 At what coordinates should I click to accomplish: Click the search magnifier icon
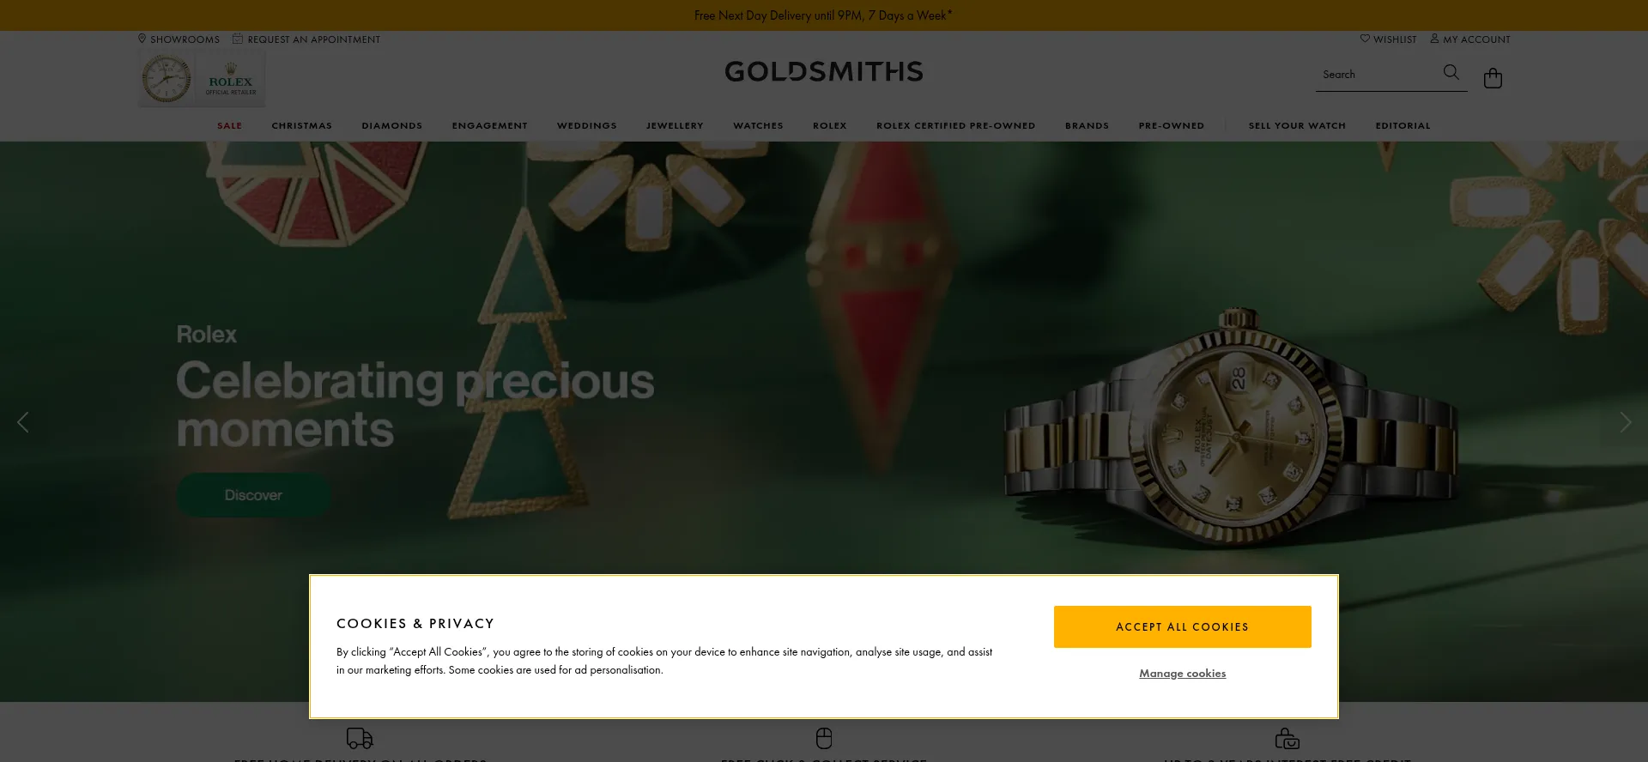click(x=1451, y=73)
